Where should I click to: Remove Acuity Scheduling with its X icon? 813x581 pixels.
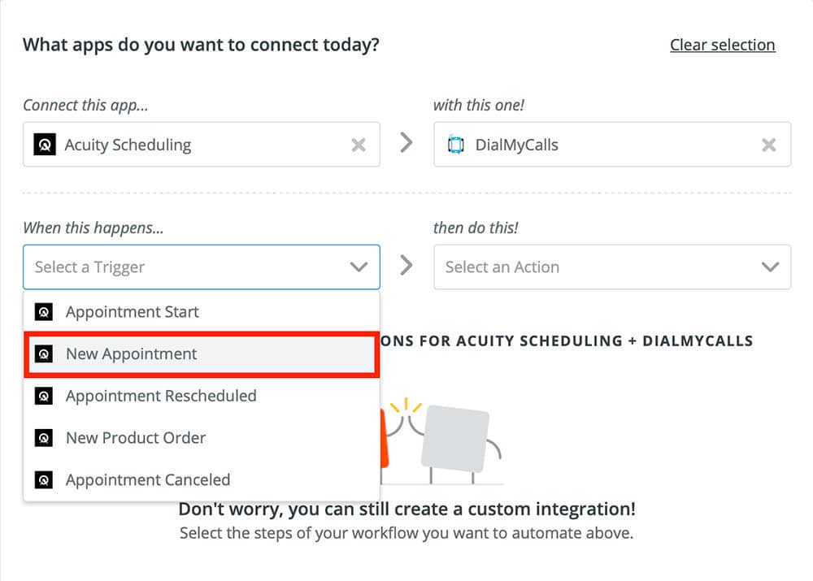[358, 145]
